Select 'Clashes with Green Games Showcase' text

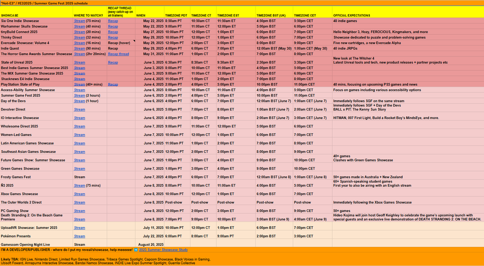click(x=363, y=160)
